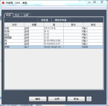The height and width of the screenshot is (106, 108).
Task: Maximize the dialog window
Action: coord(95,2)
